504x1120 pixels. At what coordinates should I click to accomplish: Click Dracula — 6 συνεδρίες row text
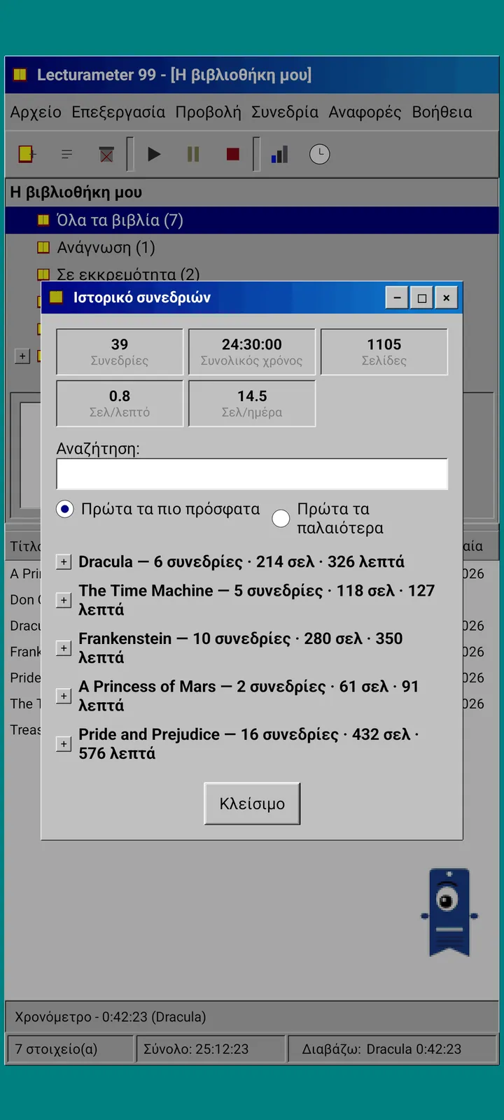coord(241,562)
